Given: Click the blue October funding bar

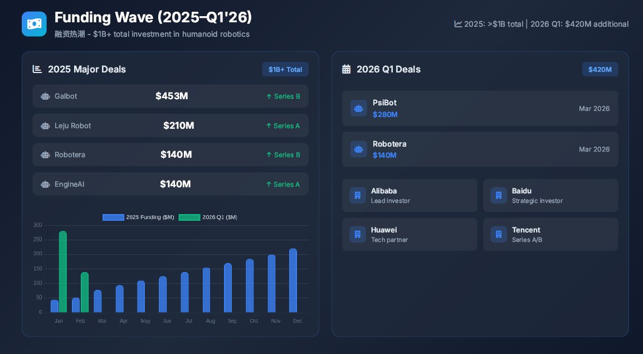Looking at the screenshot, I should pyautogui.click(x=250, y=286).
